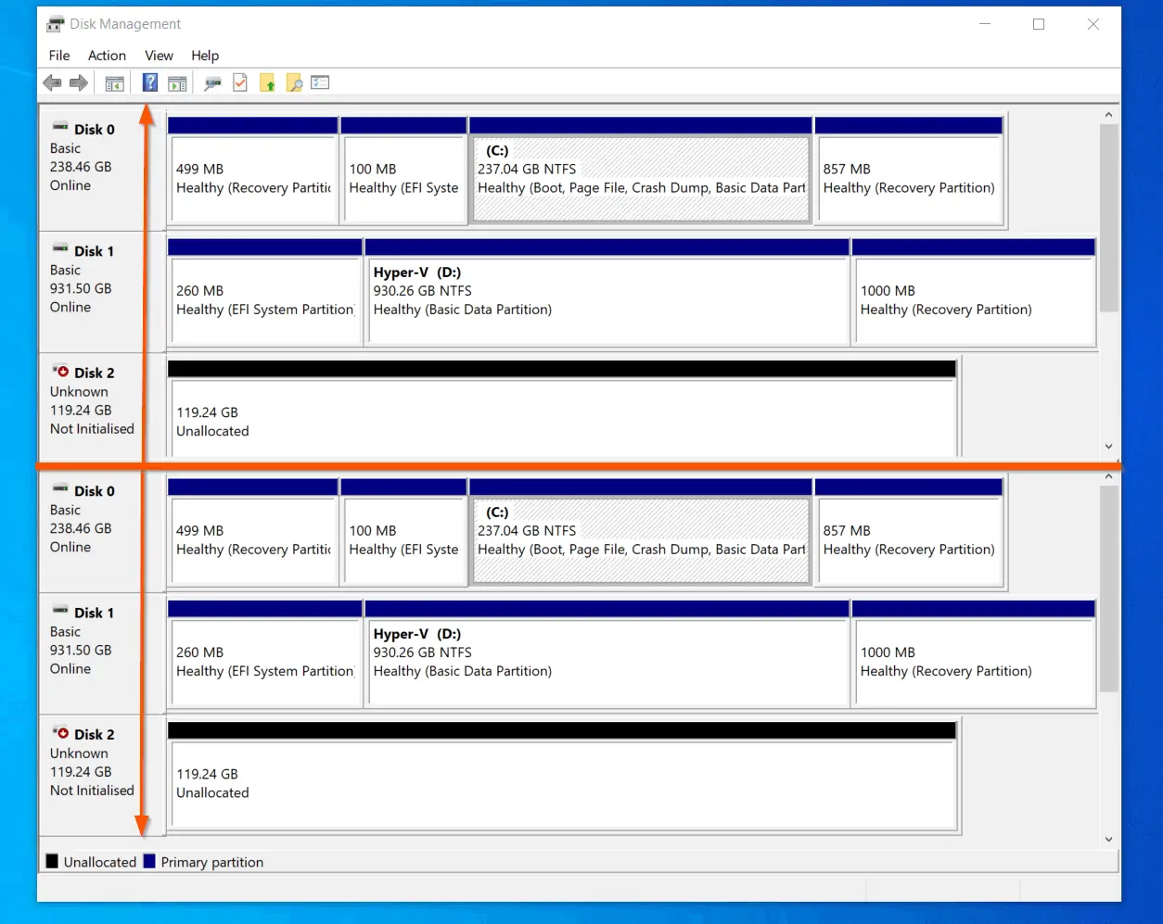The image size is (1163, 924).
Task: Click '931.50 GB' size under Disk 1, lower pane
Action: click(81, 650)
